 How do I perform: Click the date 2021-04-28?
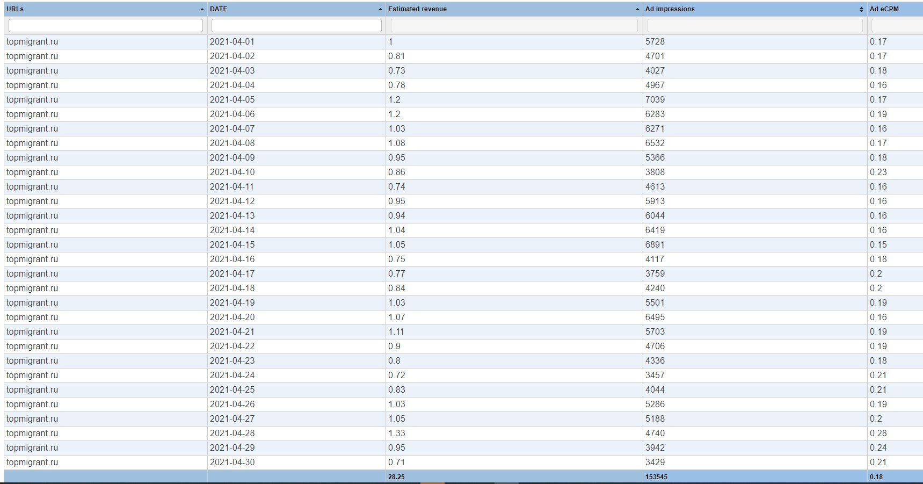point(232,434)
